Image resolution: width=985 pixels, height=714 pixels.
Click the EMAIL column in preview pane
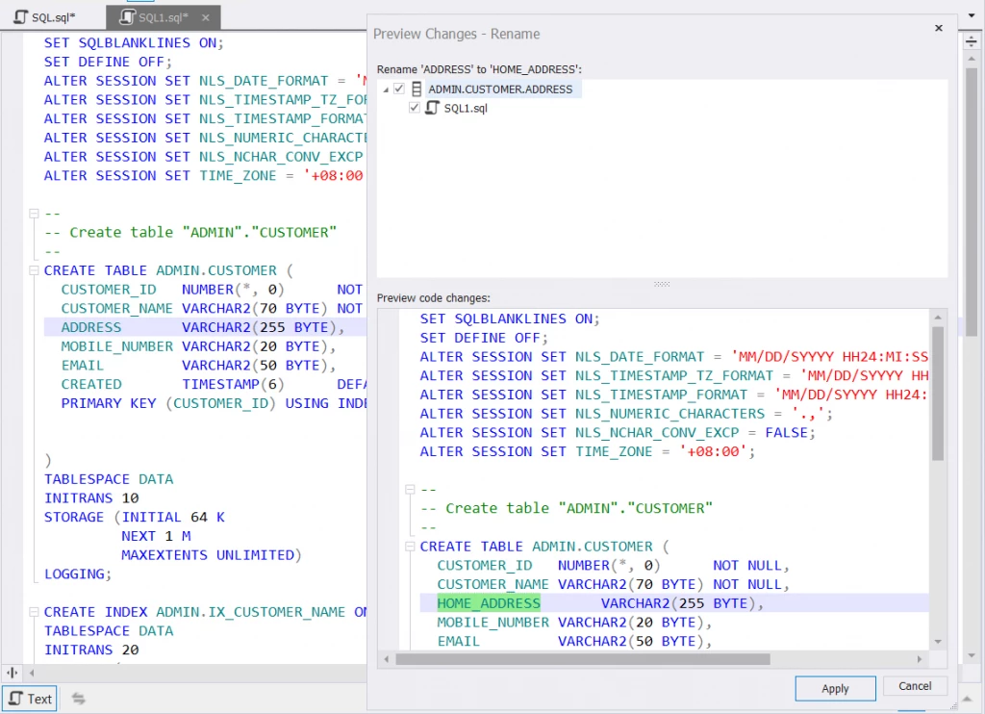[459, 641]
